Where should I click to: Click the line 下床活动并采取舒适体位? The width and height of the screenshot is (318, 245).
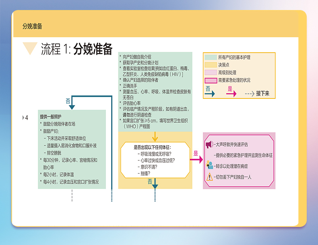(66, 139)
